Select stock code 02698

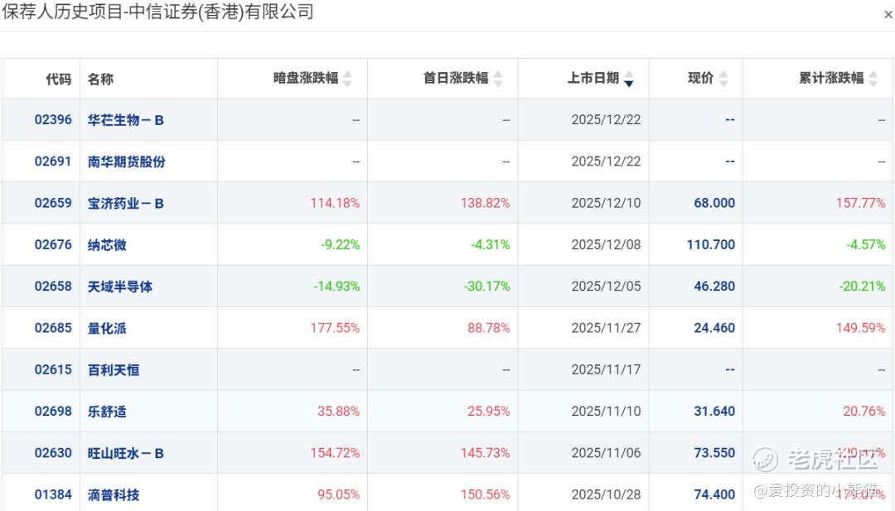53,411
